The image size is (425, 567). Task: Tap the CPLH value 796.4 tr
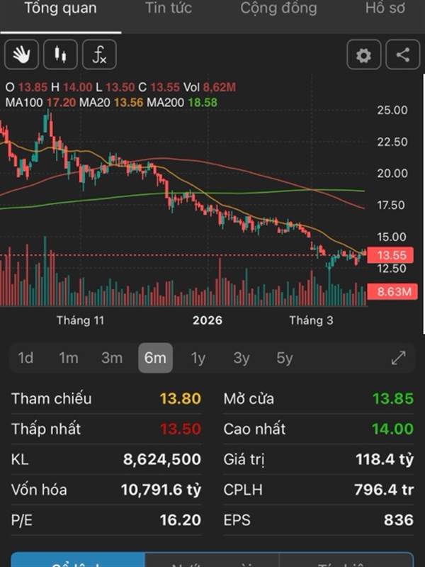384,490
